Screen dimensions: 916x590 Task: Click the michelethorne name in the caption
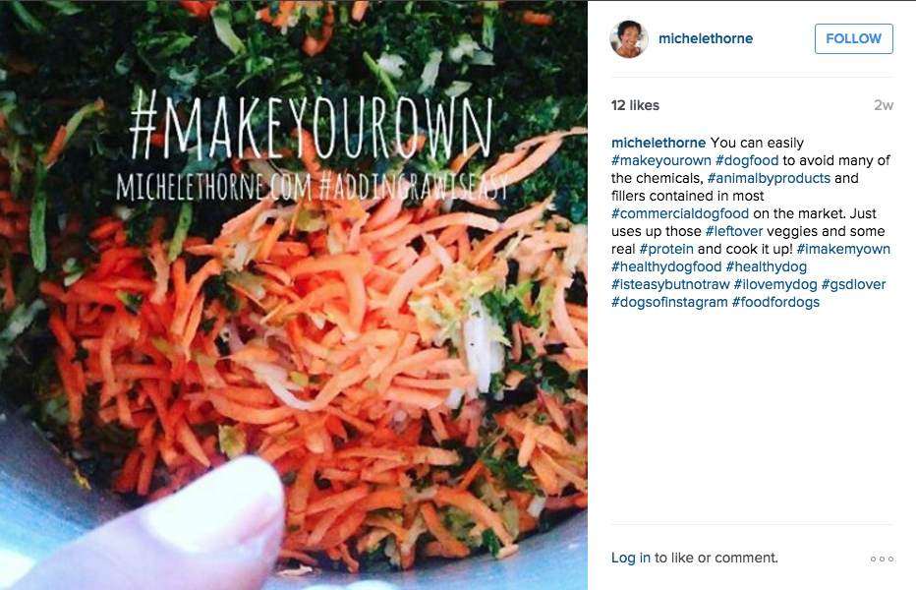click(658, 143)
